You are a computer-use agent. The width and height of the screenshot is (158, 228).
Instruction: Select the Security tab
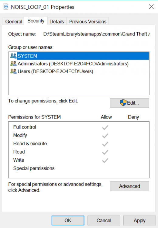(36, 21)
